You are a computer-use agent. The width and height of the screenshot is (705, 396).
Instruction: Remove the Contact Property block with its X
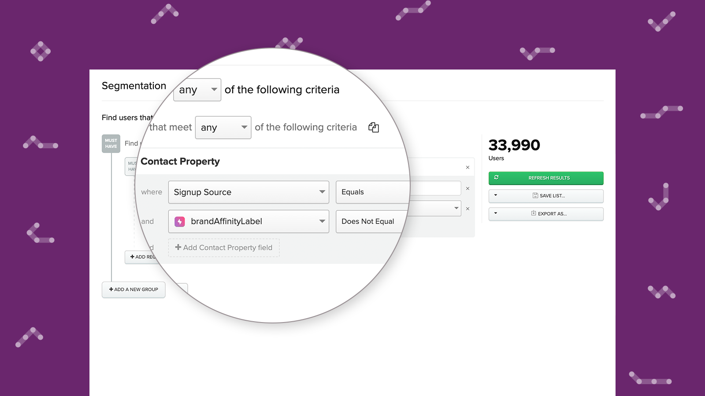tap(468, 168)
